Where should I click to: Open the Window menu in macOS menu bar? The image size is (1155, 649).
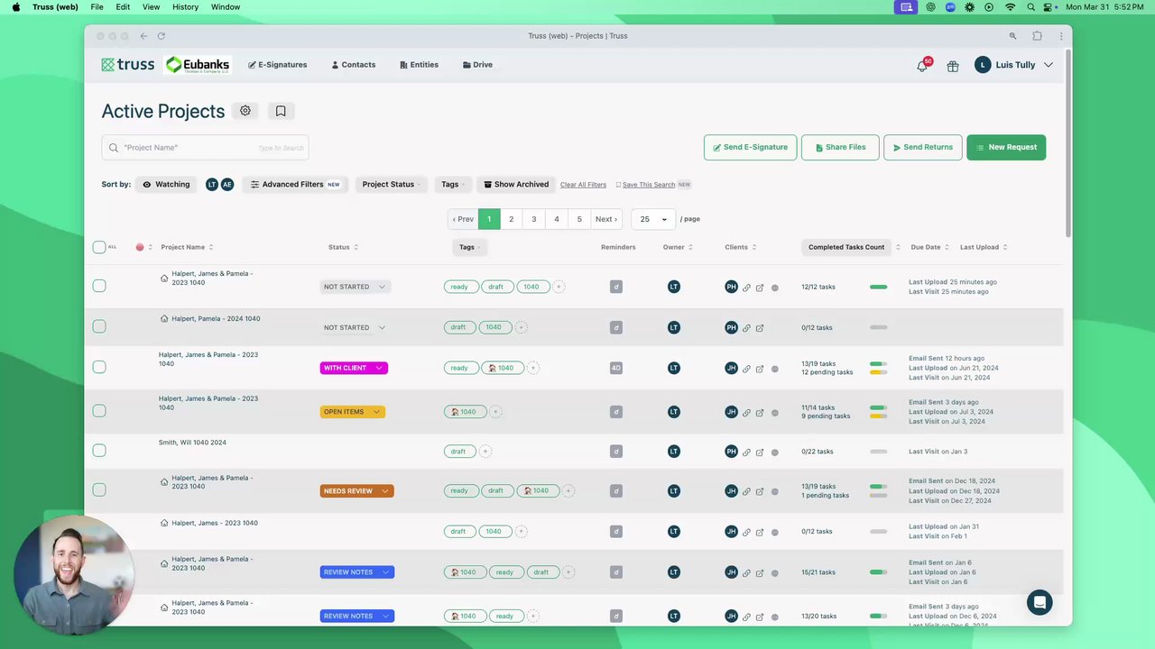tap(226, 7)
